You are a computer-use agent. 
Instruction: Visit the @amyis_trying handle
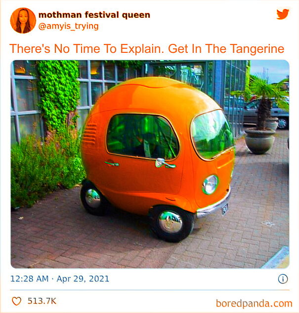[x=68, y=26]
